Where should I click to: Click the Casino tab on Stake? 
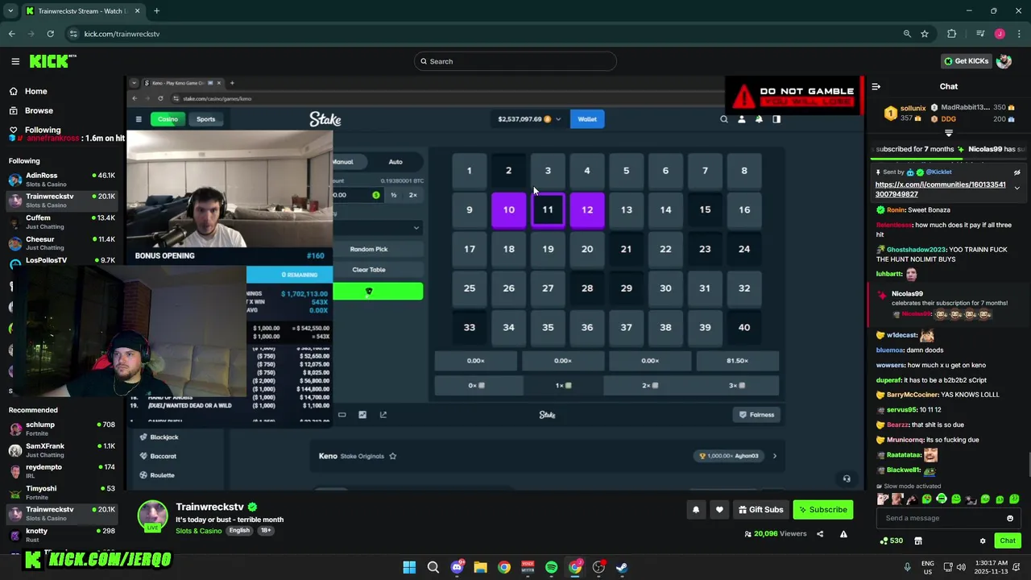168,119
